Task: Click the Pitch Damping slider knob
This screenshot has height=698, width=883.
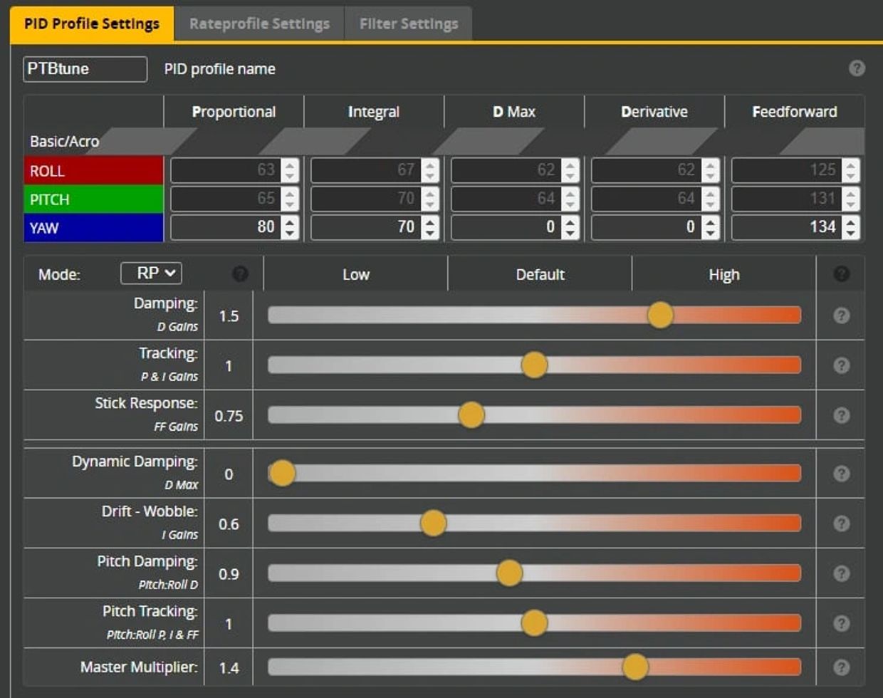Action: tap(509, 573)
